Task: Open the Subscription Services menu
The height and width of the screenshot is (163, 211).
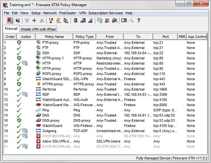Action: coord(105,13)
